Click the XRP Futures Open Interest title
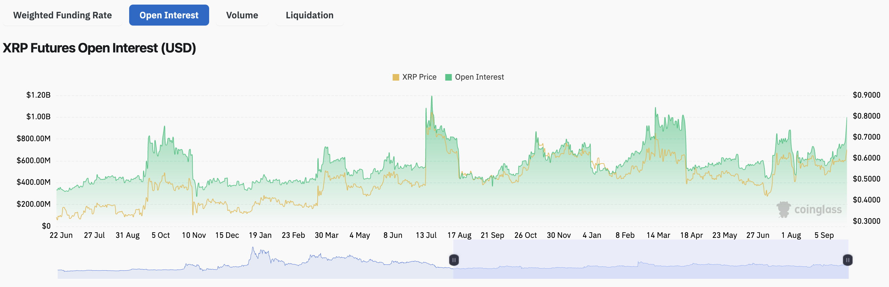The image size is (889, 287). click(x=99, y=48)
